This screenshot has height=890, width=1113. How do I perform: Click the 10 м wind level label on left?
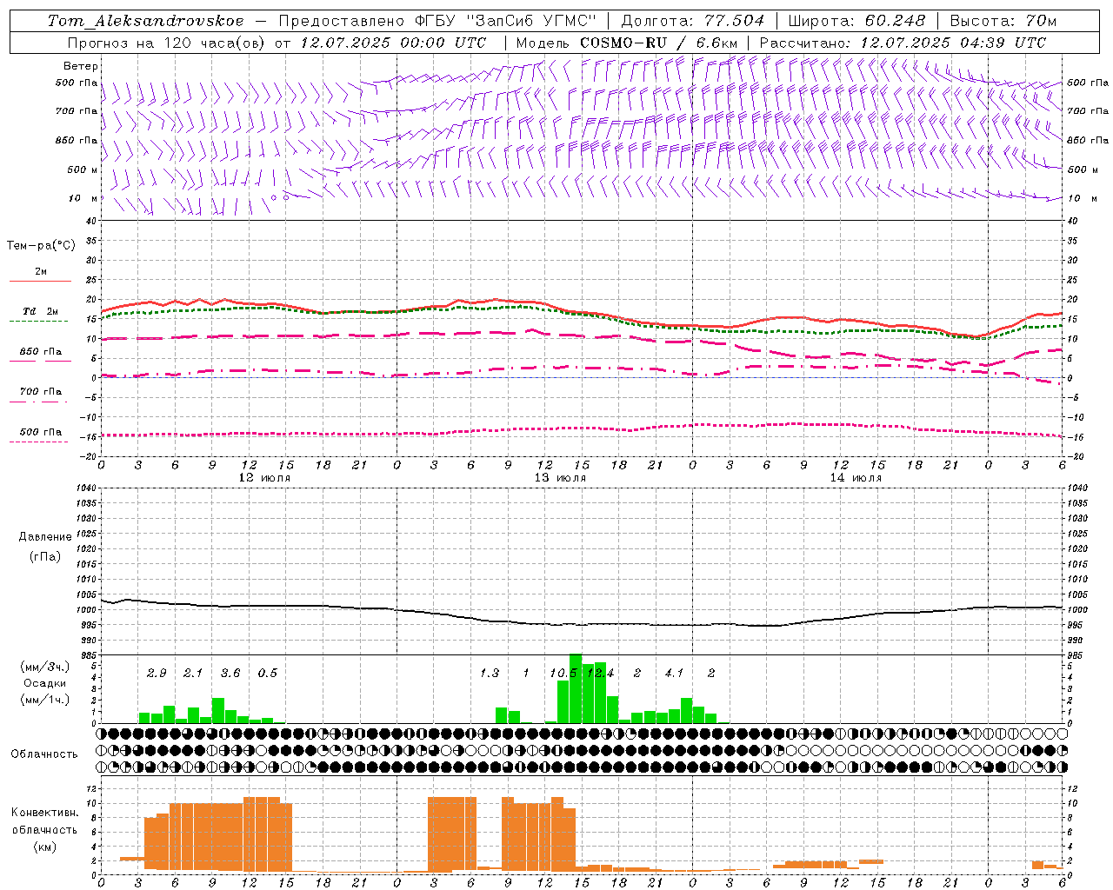point(83,198)
